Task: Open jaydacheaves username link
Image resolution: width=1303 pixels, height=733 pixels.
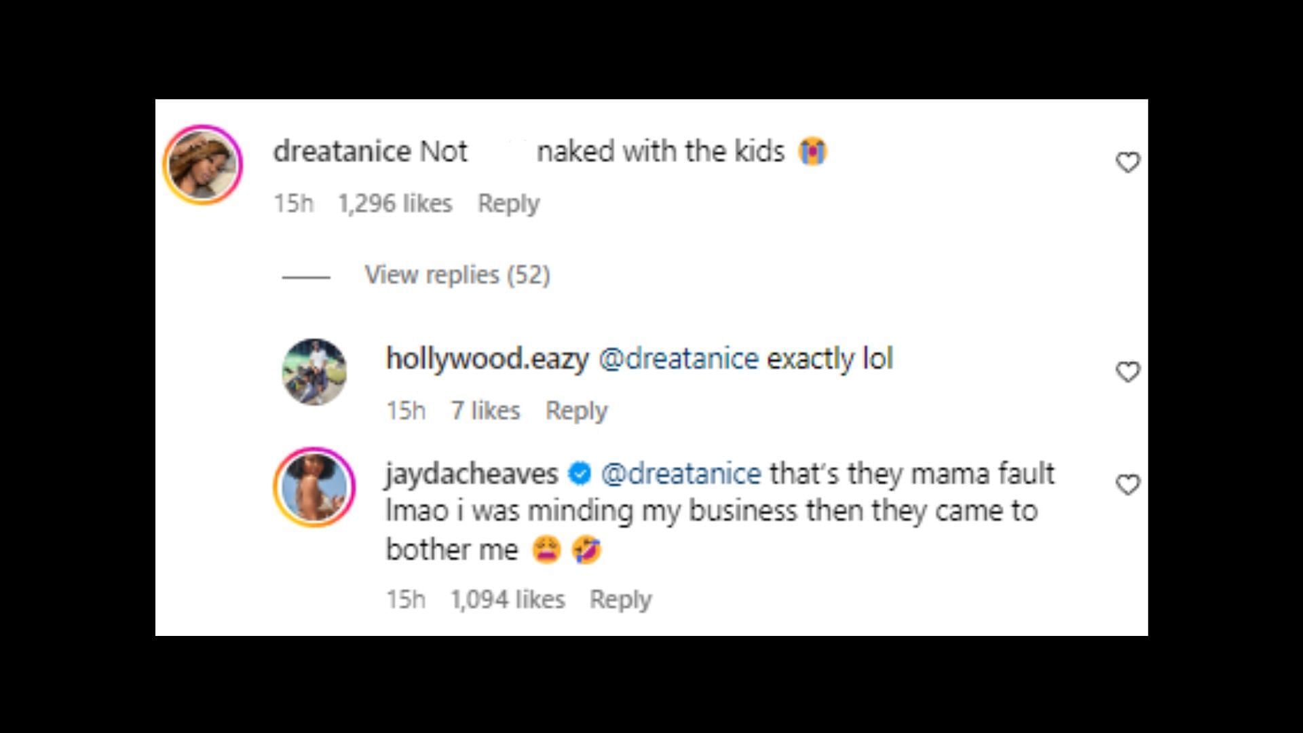Action: coord(472,474)
